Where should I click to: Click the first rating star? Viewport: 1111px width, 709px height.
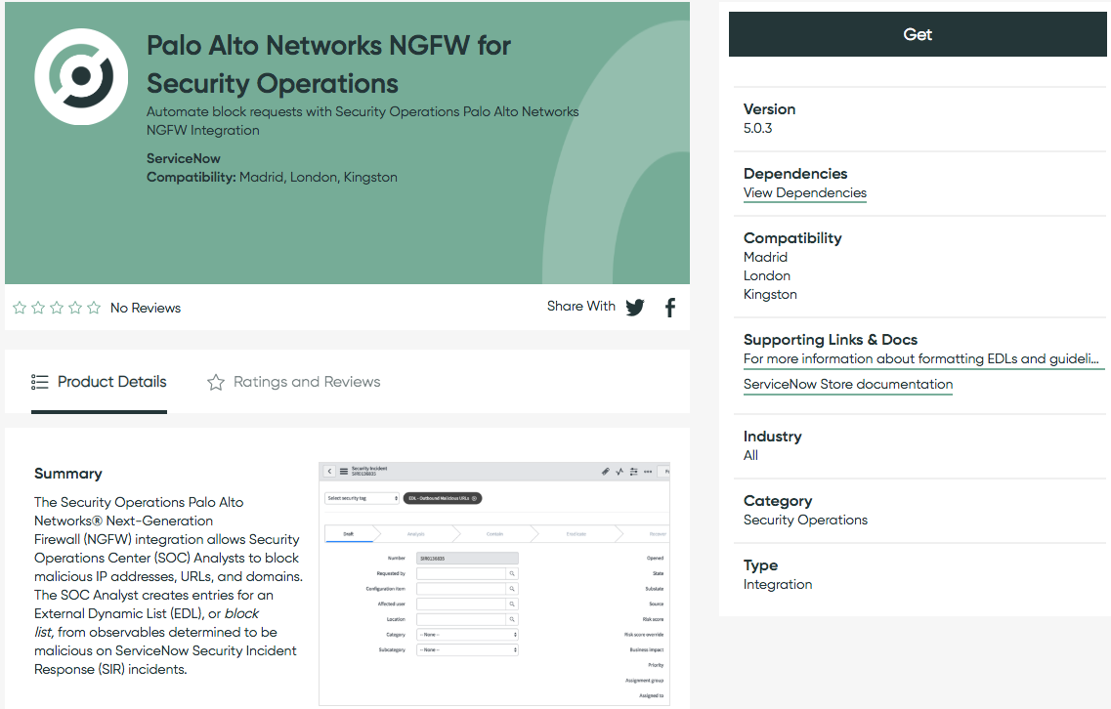pos(20,308)
